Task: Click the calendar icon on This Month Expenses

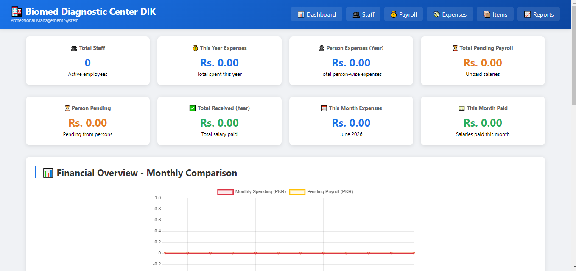Action: tap(324, 108)
